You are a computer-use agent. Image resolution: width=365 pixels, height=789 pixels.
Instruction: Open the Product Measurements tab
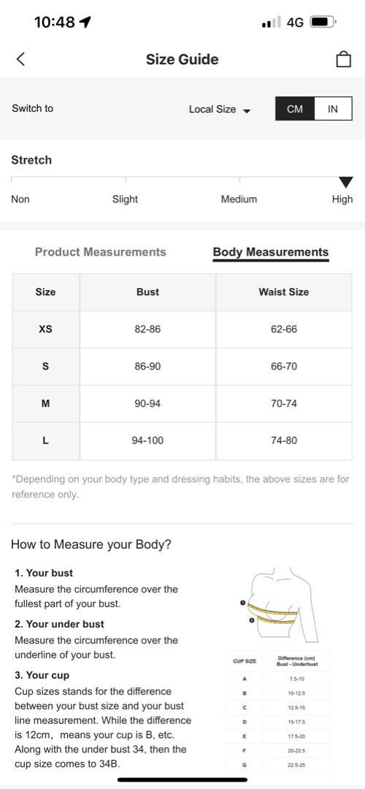click(x=101, y=252)
